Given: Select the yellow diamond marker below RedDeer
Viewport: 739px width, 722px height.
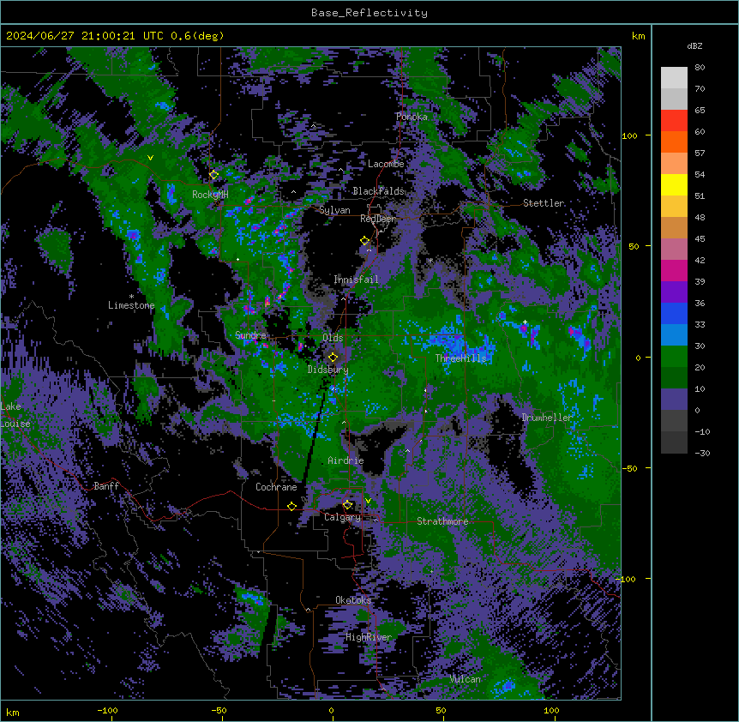Looking at the screenshot, I should tap(364, 241).
